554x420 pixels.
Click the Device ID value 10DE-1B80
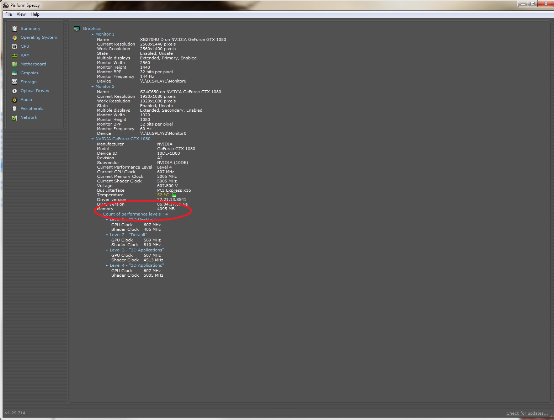point(169,153)
